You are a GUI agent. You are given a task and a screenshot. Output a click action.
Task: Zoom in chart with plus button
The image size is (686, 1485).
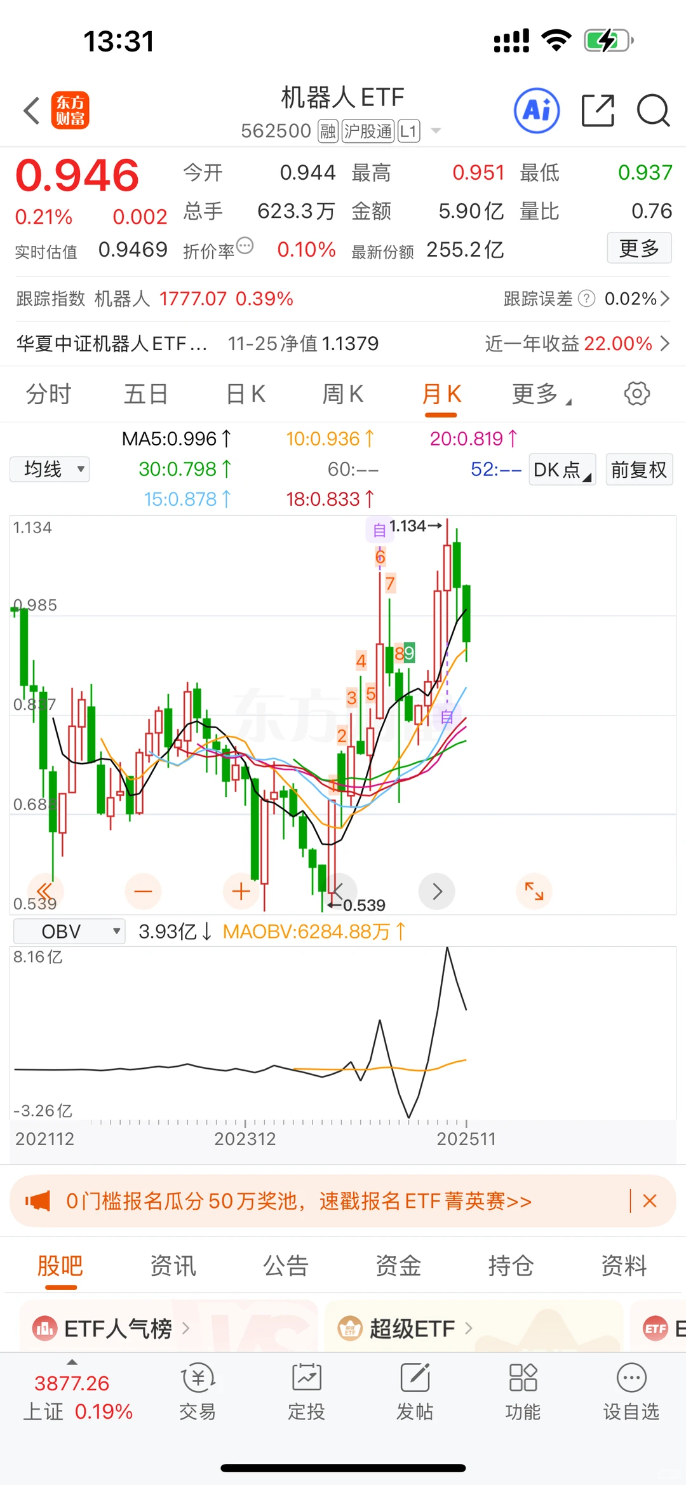tap(241, 891)
